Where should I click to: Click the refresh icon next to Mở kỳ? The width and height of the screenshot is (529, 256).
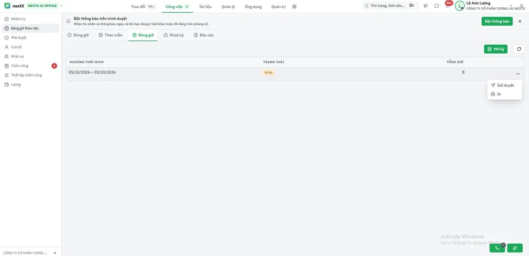tap(519, 49)
